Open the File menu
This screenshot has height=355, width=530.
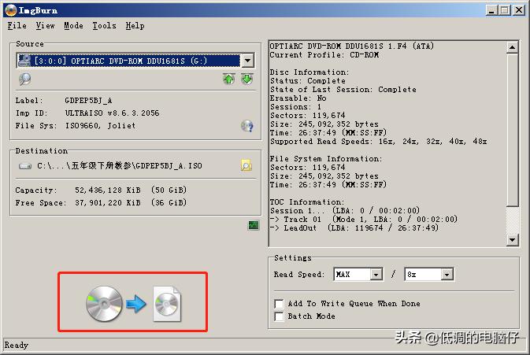click(x=17, y=26)
